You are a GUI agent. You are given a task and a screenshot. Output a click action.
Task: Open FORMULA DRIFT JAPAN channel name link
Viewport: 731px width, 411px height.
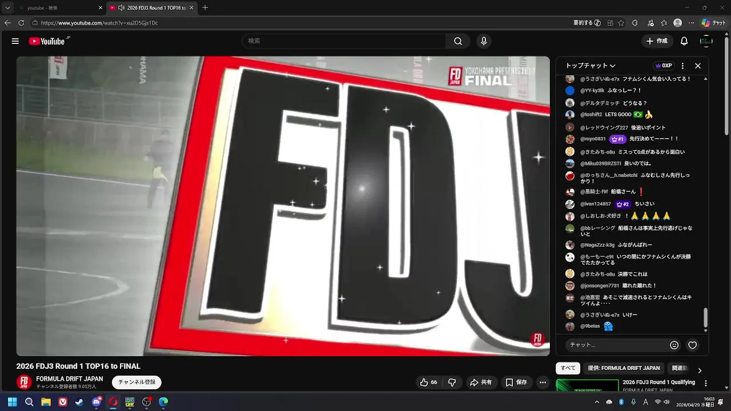click(x=70, y=379)
